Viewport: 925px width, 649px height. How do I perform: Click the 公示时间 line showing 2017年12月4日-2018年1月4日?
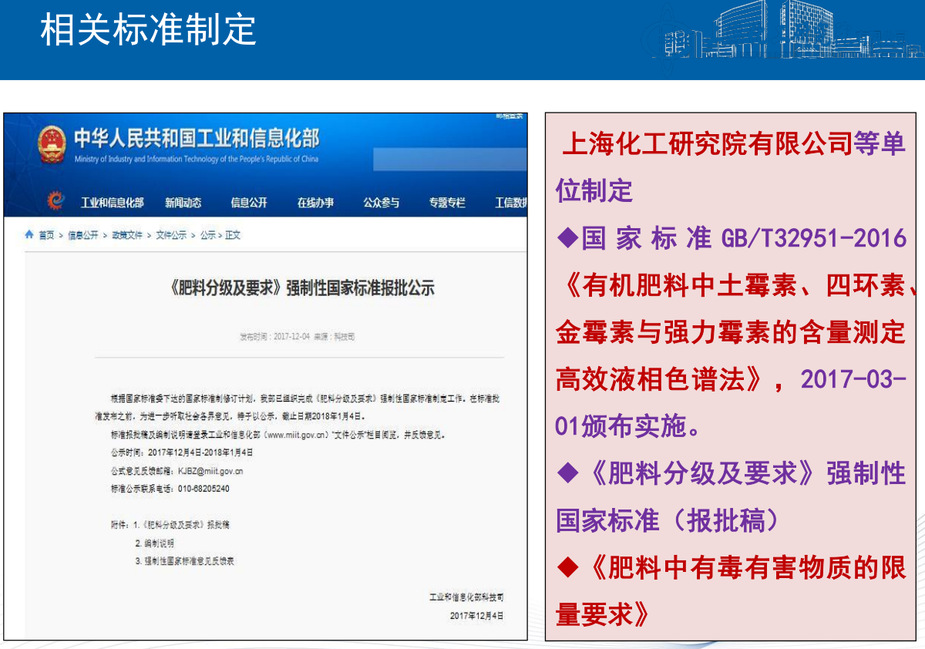[x=183, y=452]
